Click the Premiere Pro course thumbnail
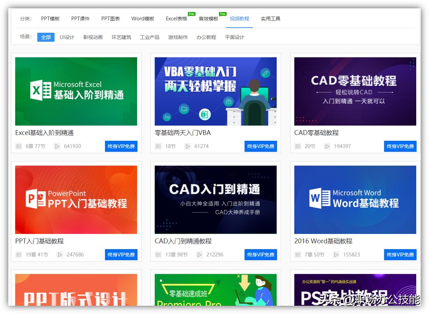This screenshot has height=314, width=429. tap(216, 293)
